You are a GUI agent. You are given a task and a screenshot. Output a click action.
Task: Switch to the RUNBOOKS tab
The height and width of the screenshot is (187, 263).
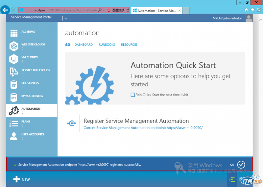coord(107,45)
